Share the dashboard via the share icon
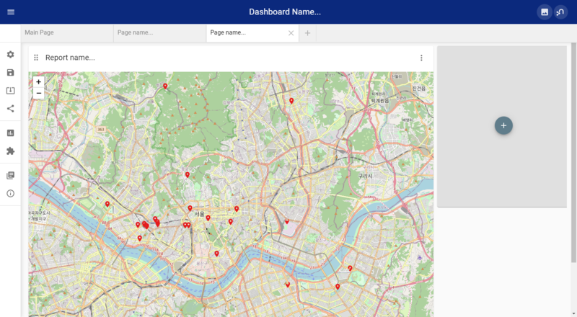 (10, 109)
